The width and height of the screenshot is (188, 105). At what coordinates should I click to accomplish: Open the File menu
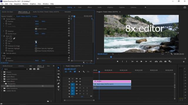click(x=2, y=4)
